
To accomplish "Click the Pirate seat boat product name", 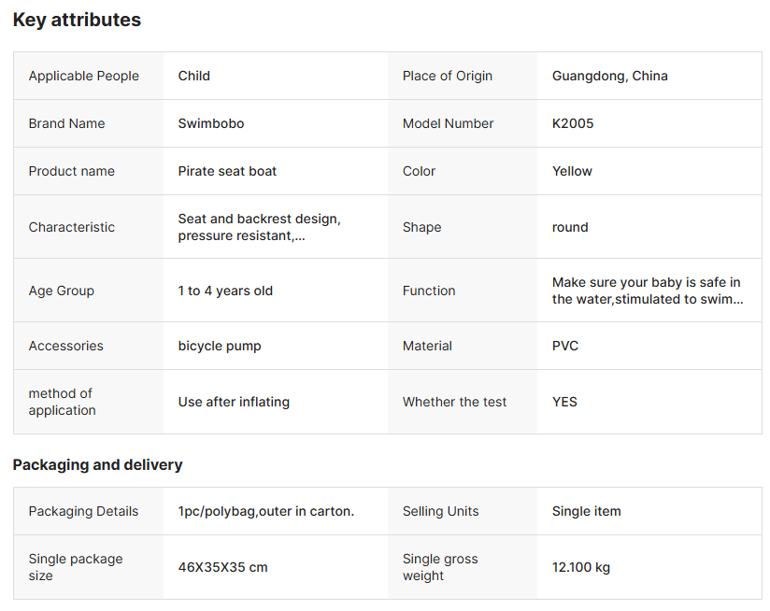I will [227, 171].
